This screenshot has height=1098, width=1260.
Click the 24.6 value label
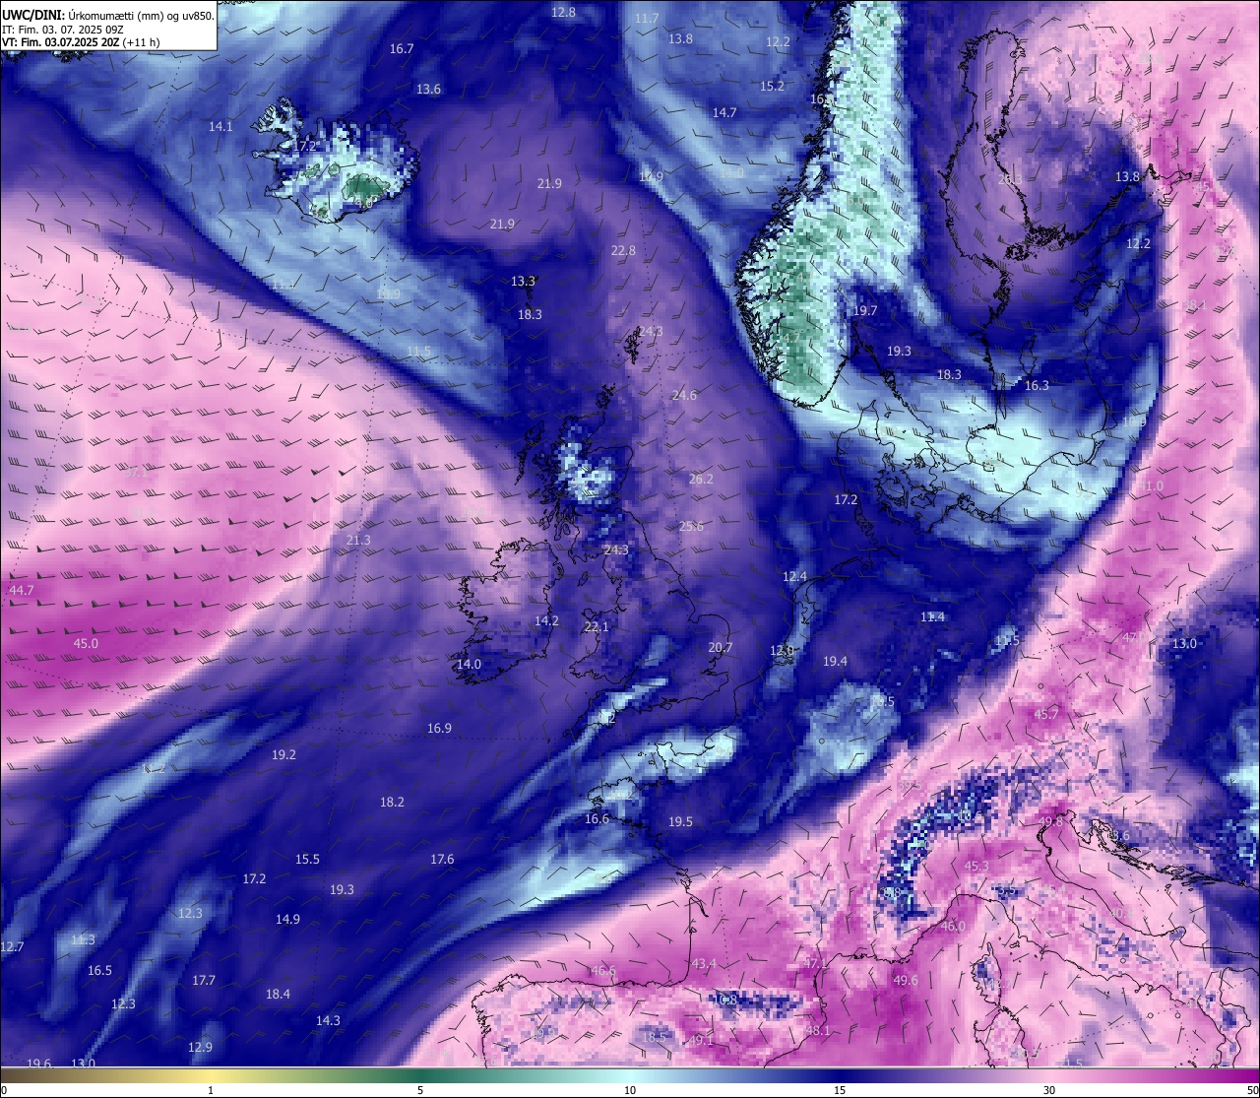click(x=684, y=395)
